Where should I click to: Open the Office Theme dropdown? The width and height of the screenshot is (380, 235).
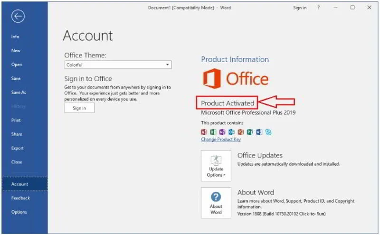(118, 65)
